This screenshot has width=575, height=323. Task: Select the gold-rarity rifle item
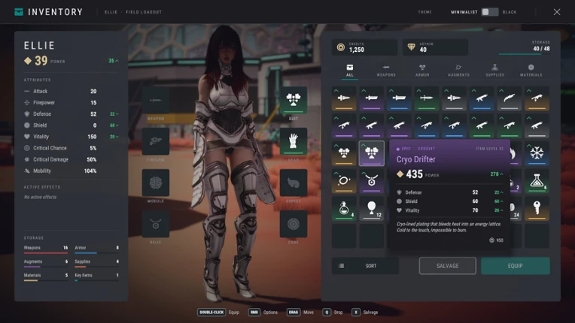[x=537, y=98]
